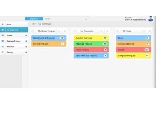Open the Reports menu item

coord(14,52)
